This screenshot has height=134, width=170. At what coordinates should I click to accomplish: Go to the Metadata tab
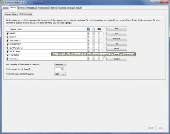[x=32, y=8]
